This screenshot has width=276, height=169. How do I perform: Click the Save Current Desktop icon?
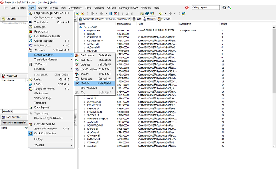pos(224,8)
